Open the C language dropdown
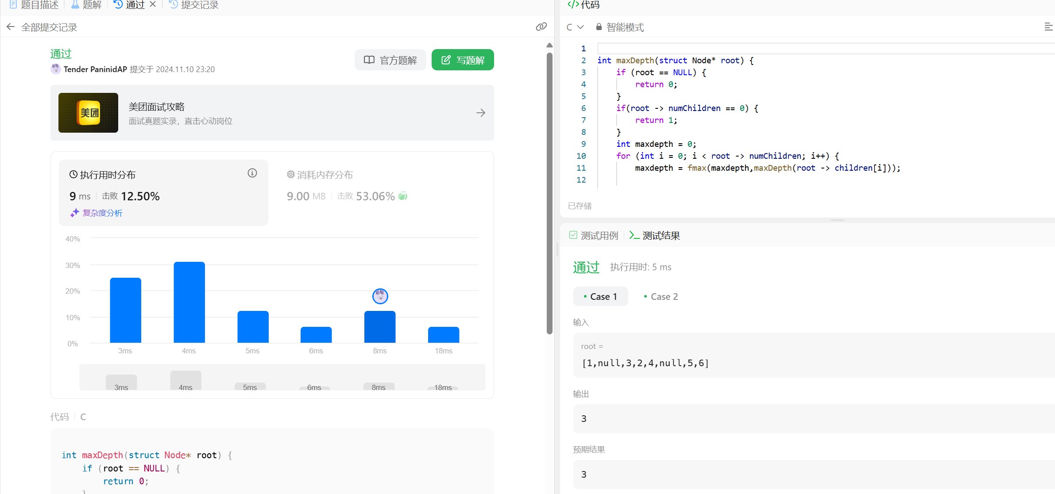 (x=575, y=27)
